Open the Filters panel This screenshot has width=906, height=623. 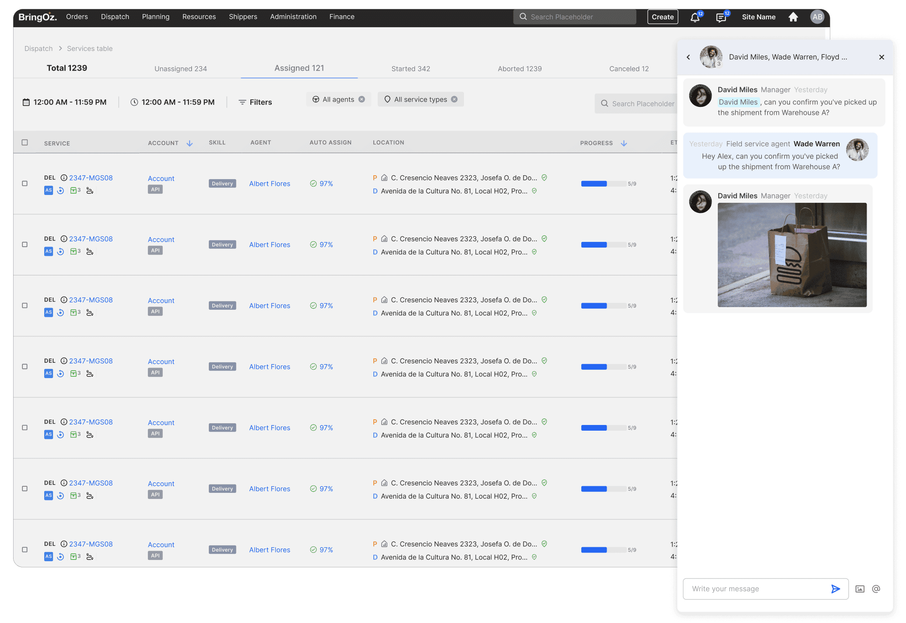[x=255, y=102]
